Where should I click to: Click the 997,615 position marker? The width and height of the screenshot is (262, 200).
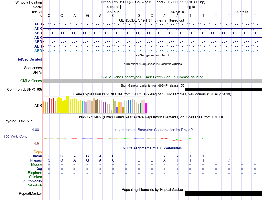pyautogui.click(x=242, y=12)
